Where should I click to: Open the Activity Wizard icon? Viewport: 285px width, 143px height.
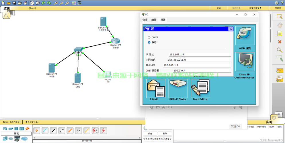25,3
